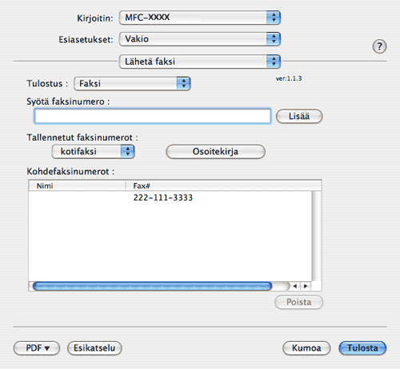Screen dimensions: 400x369
Task: Open the Osoitekirja address book
Action: [x=215, y=152]
